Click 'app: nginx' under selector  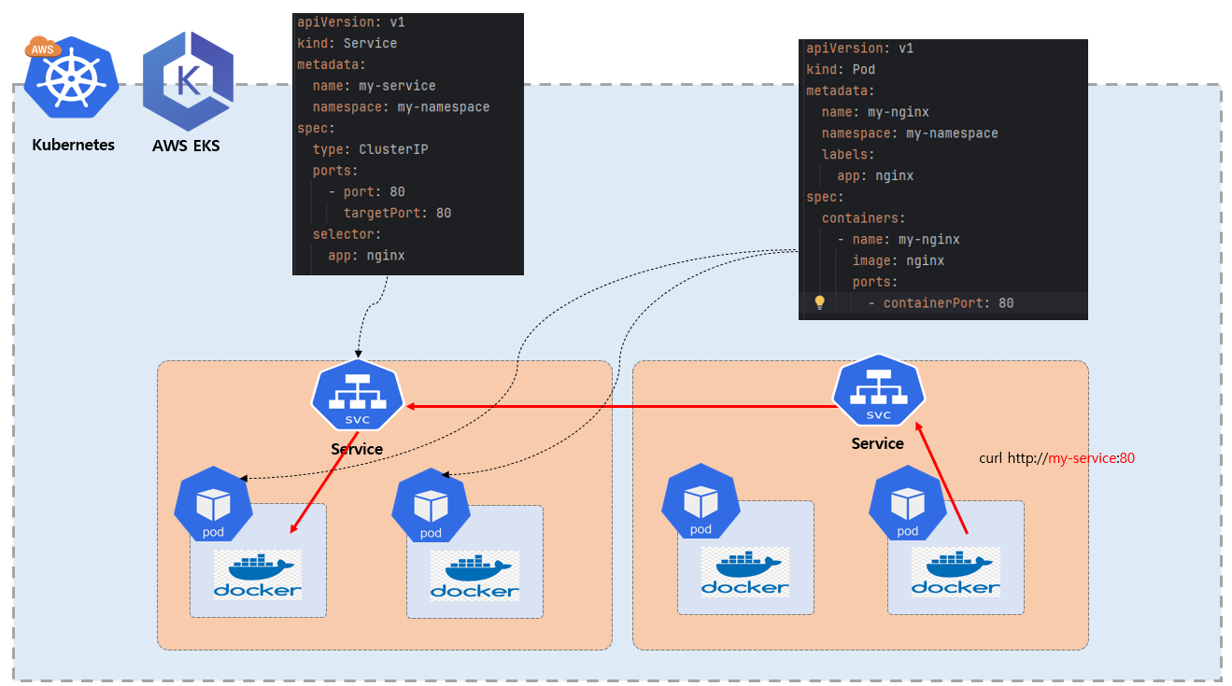pos(367,256)
